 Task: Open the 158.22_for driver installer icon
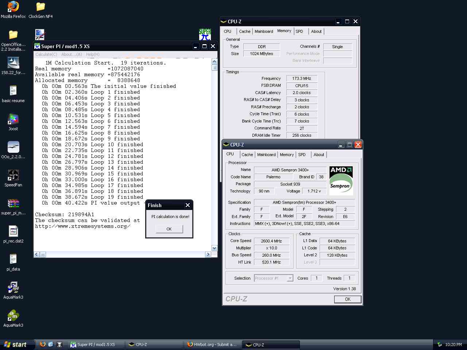(13, 63)
